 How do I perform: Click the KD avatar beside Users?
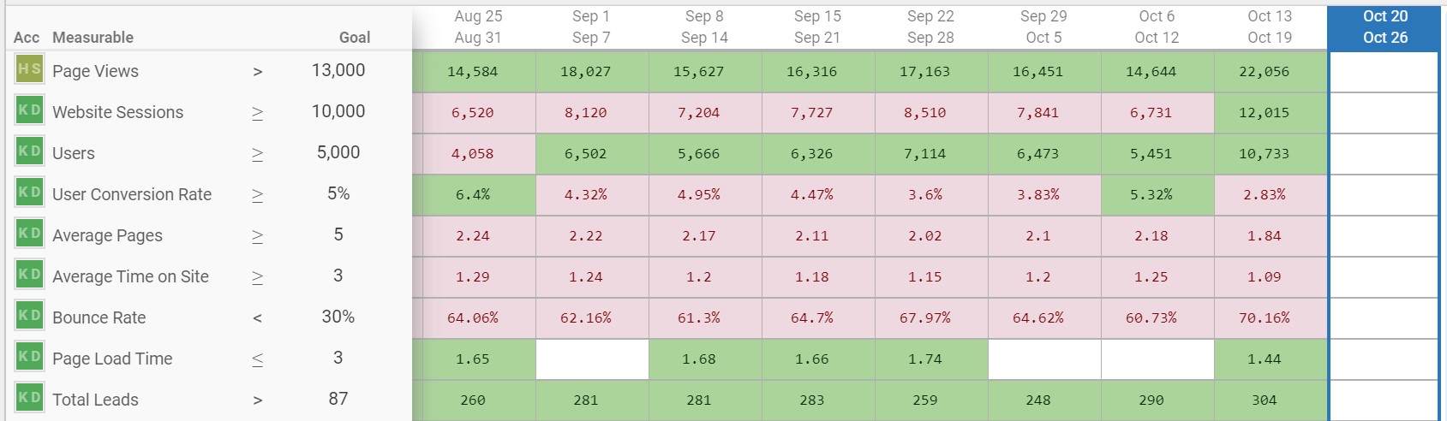[x=29, y=151]
